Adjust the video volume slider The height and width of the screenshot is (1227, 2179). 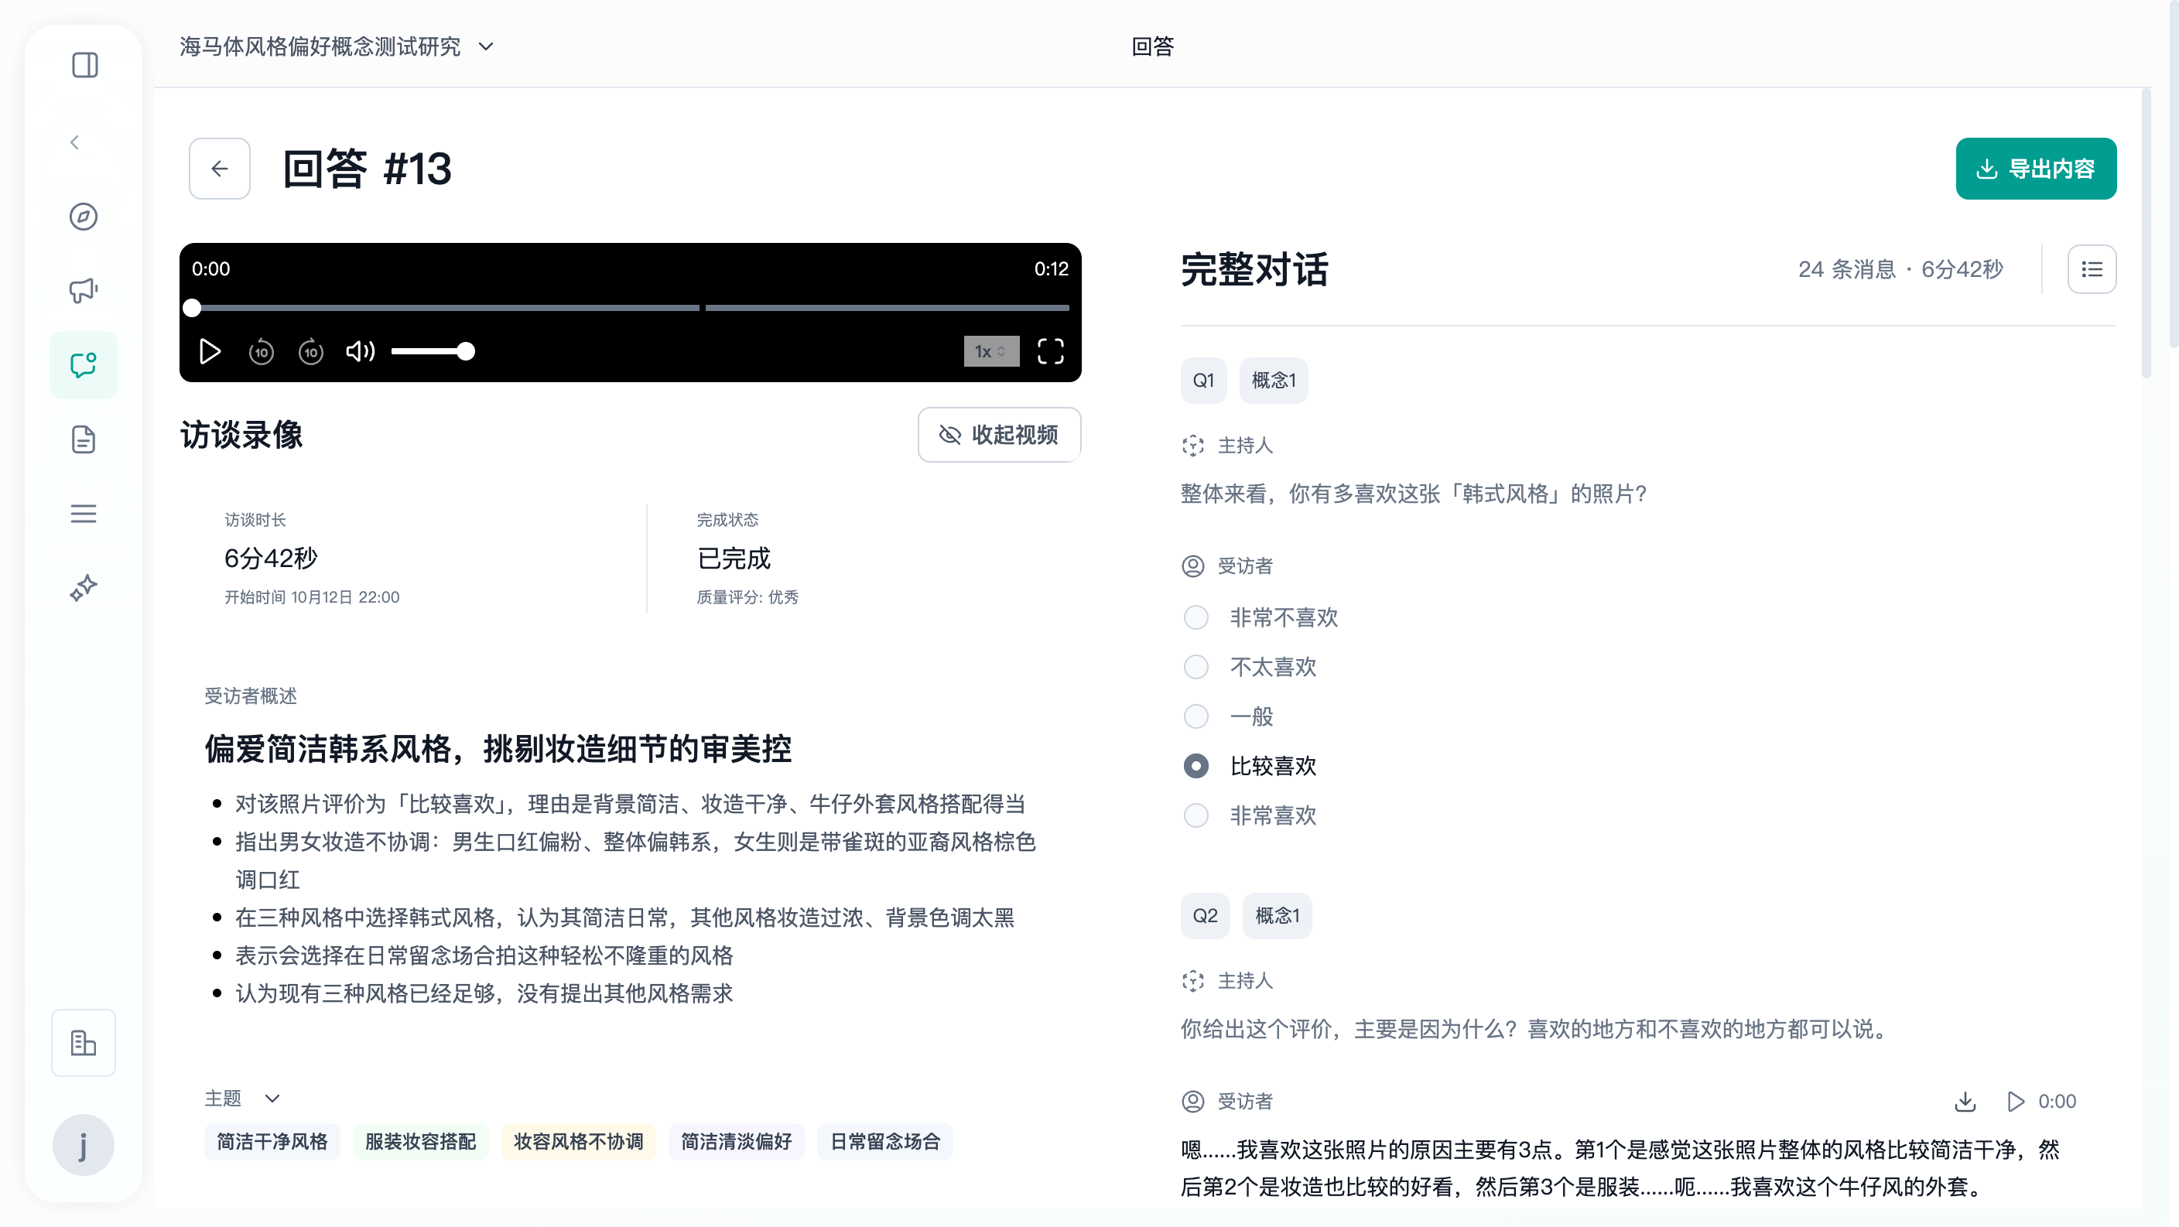(x=433, y=351)
